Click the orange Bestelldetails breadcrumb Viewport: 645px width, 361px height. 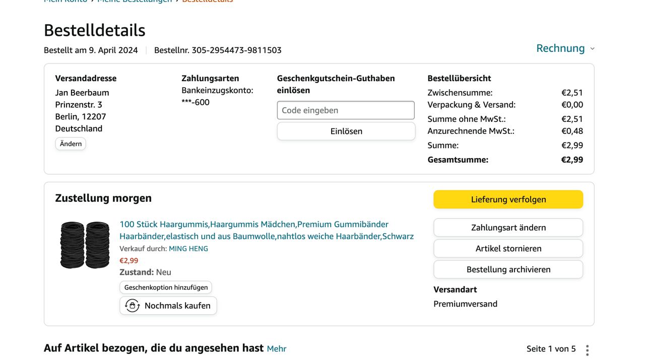[208, 2]
